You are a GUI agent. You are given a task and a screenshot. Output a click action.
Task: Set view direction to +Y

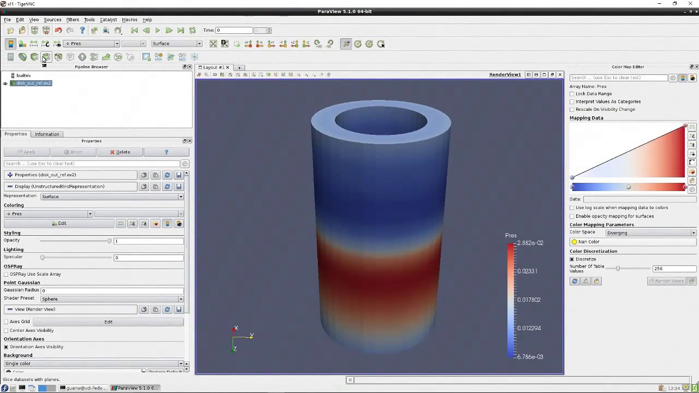[271, 44]
